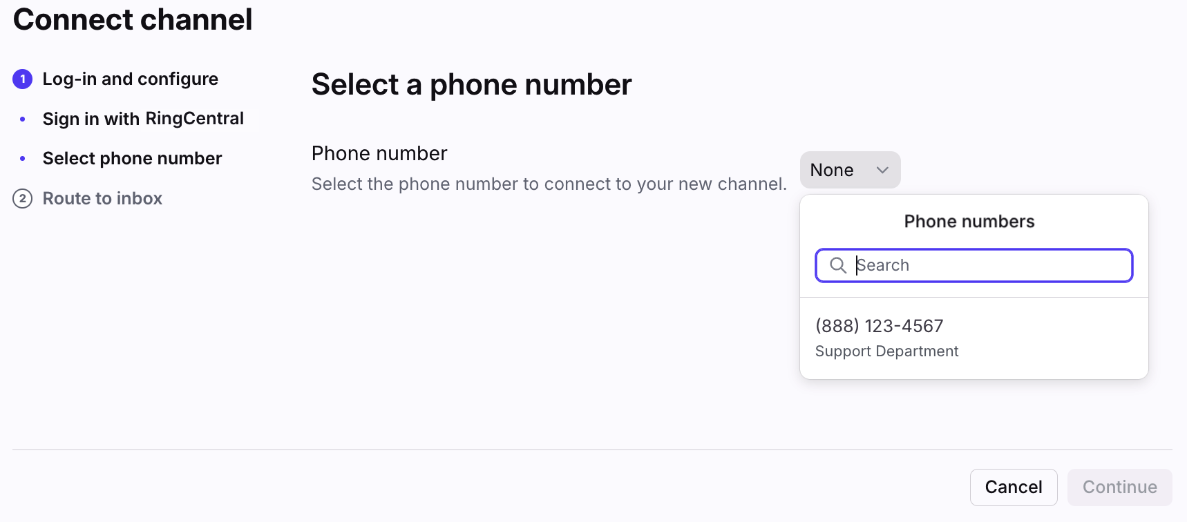Click the chevron arrow next to None

pos(882,170)
